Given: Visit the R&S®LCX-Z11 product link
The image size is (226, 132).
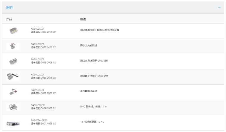Looking at the screenshot, I should [38, 105].
